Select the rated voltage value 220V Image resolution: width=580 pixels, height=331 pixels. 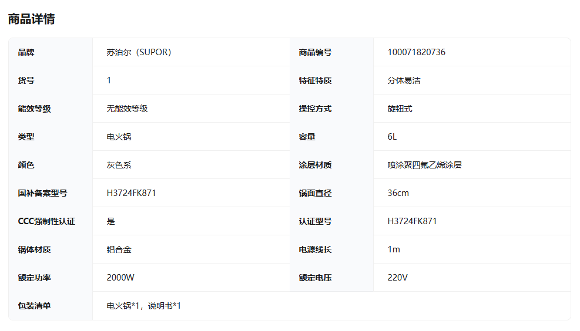397,278
